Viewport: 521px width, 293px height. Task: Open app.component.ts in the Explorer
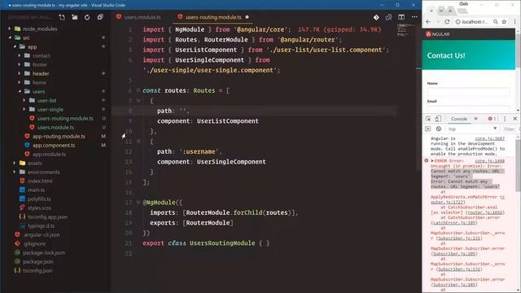pos(54,145)
